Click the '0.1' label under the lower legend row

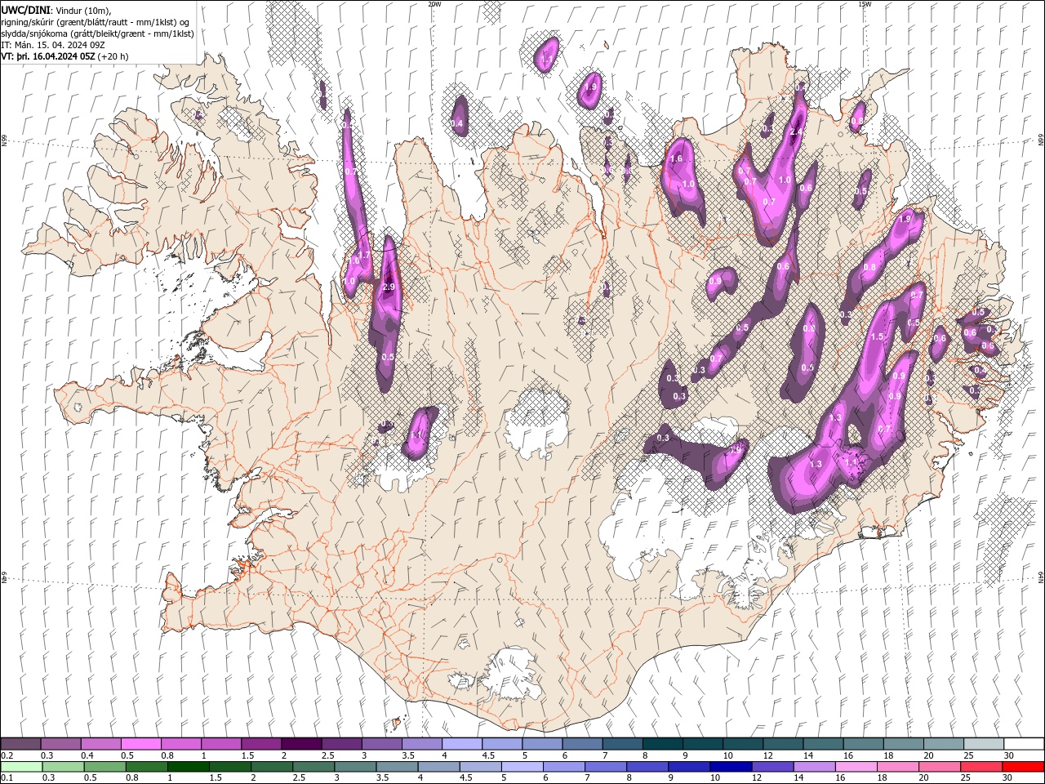tap(7, 778)
